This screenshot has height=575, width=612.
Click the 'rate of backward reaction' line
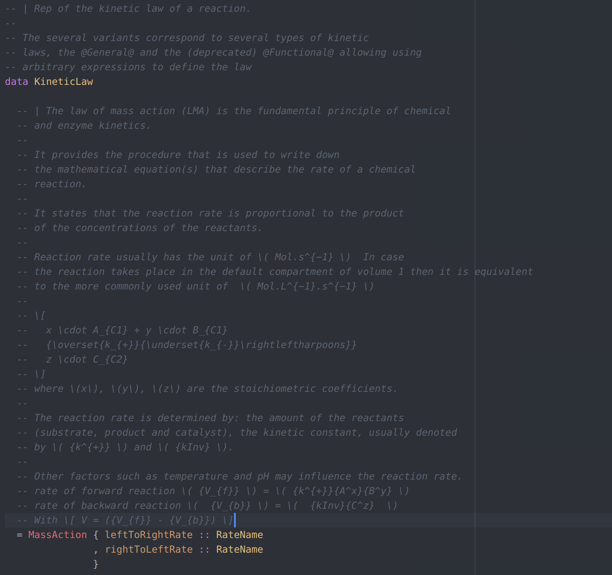click(x=216, y=506)
